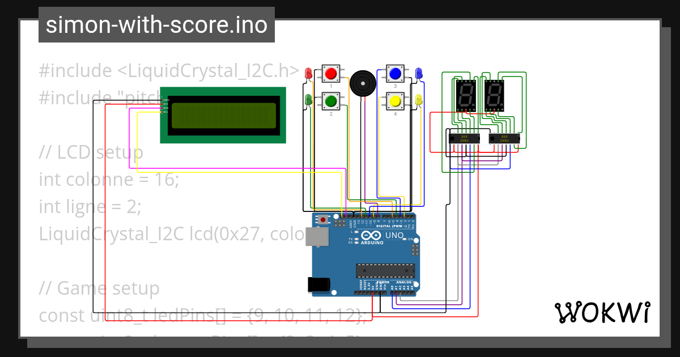Select the buzzer component
Image resolution: width=680 pixels, height=357 pixels.
tap(363, 83)
